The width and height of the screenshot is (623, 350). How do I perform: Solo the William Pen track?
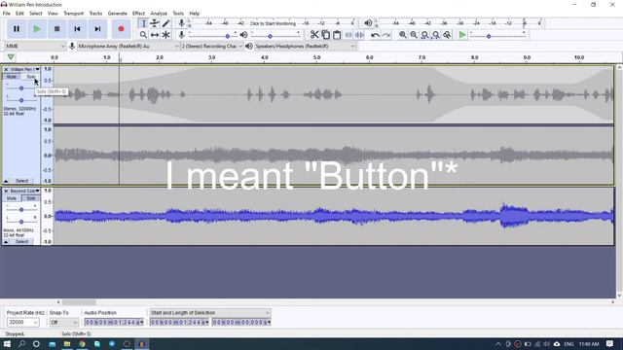(30, 77)
